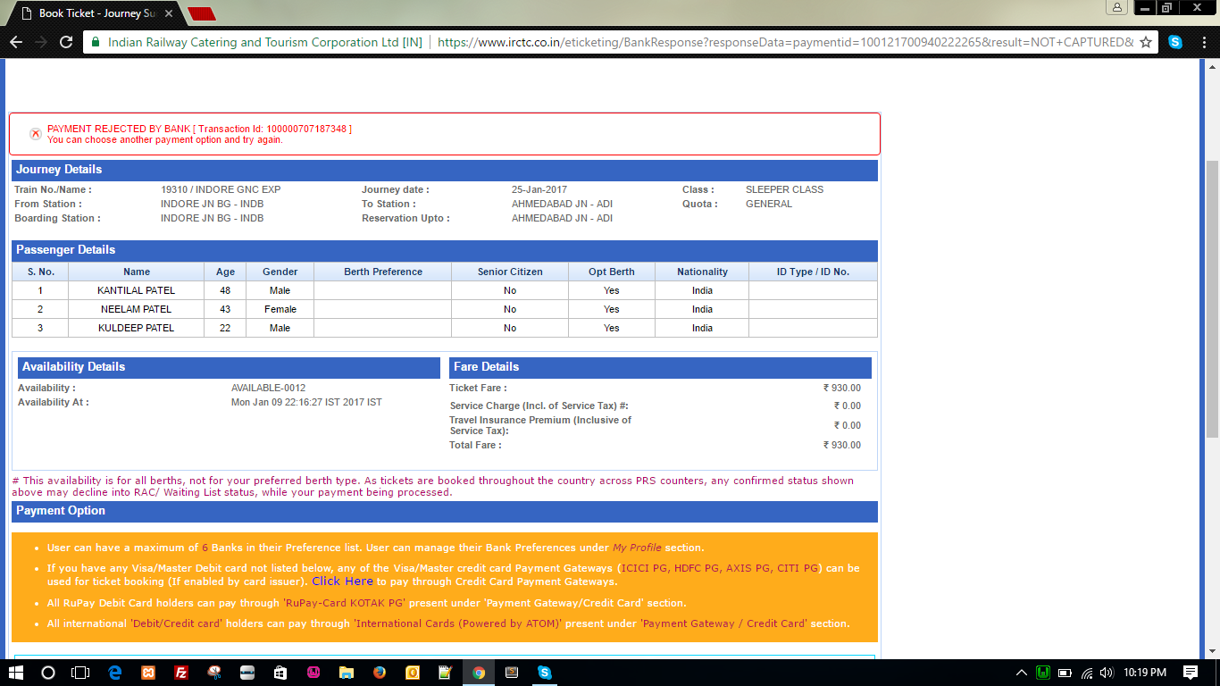Open the Skype extension in Chrome toolbar

1175,42
